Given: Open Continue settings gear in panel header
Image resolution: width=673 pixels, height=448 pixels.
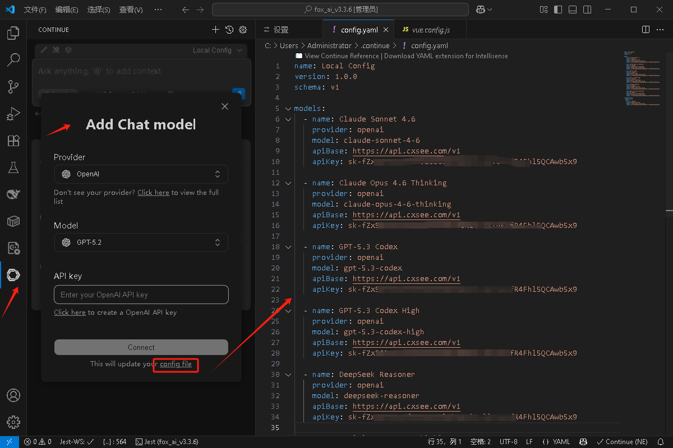Looking at the screenshot, I should click(243, 30).
